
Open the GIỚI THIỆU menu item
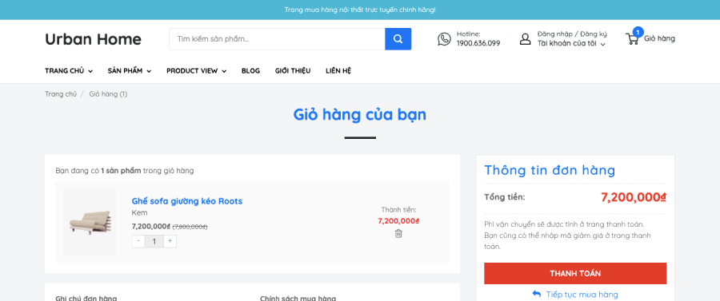(x=293, y=70)
